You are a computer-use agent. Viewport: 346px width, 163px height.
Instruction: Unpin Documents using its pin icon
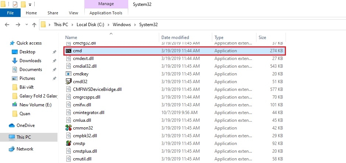point(54,70)
